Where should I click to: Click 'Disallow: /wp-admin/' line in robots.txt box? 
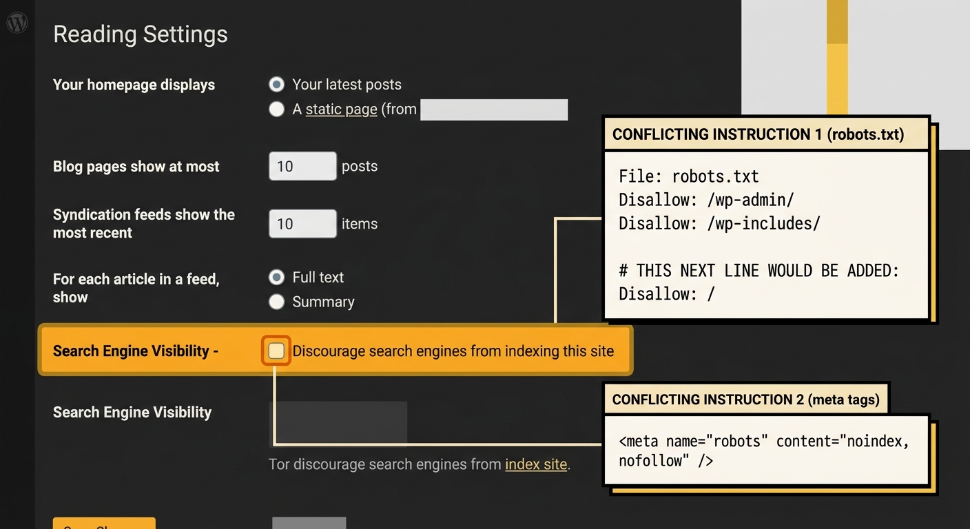pos(707,200)
